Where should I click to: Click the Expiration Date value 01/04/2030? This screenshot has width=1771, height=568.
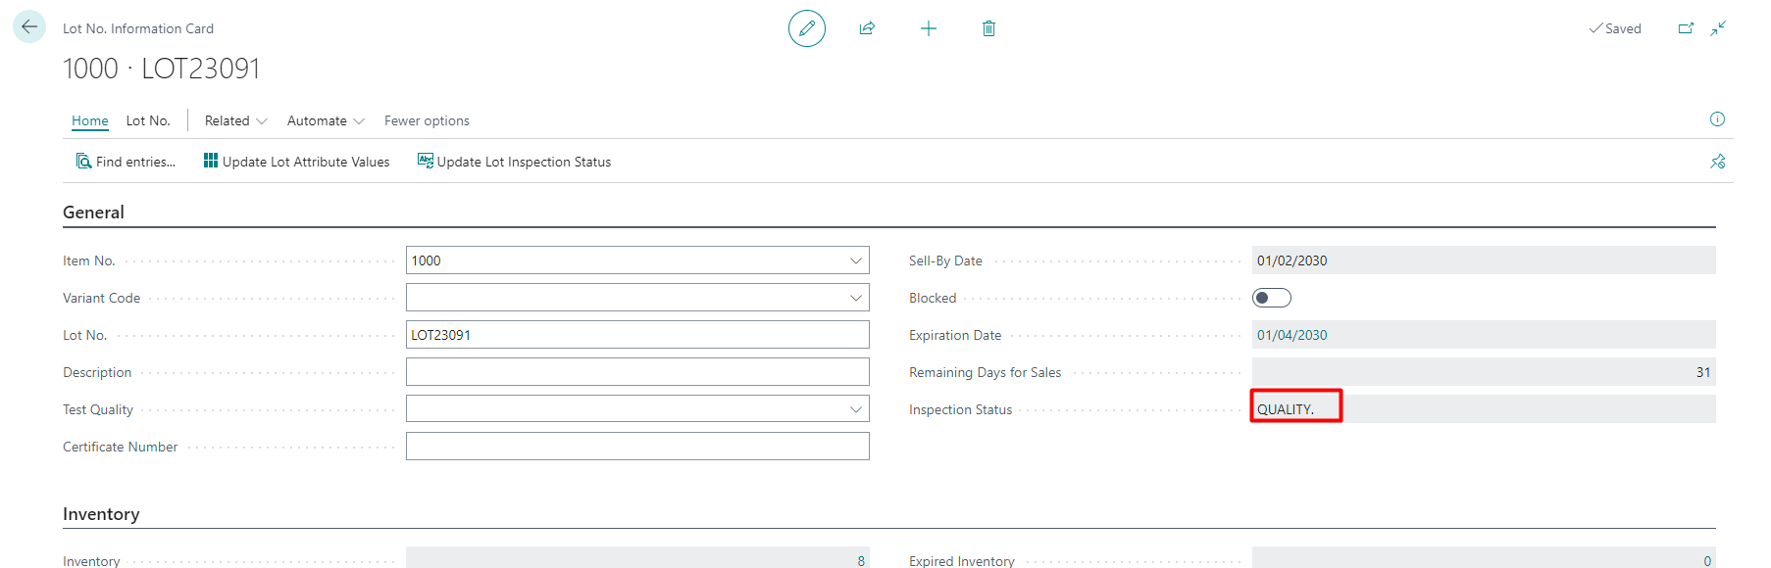click(x=1292, y=335)
